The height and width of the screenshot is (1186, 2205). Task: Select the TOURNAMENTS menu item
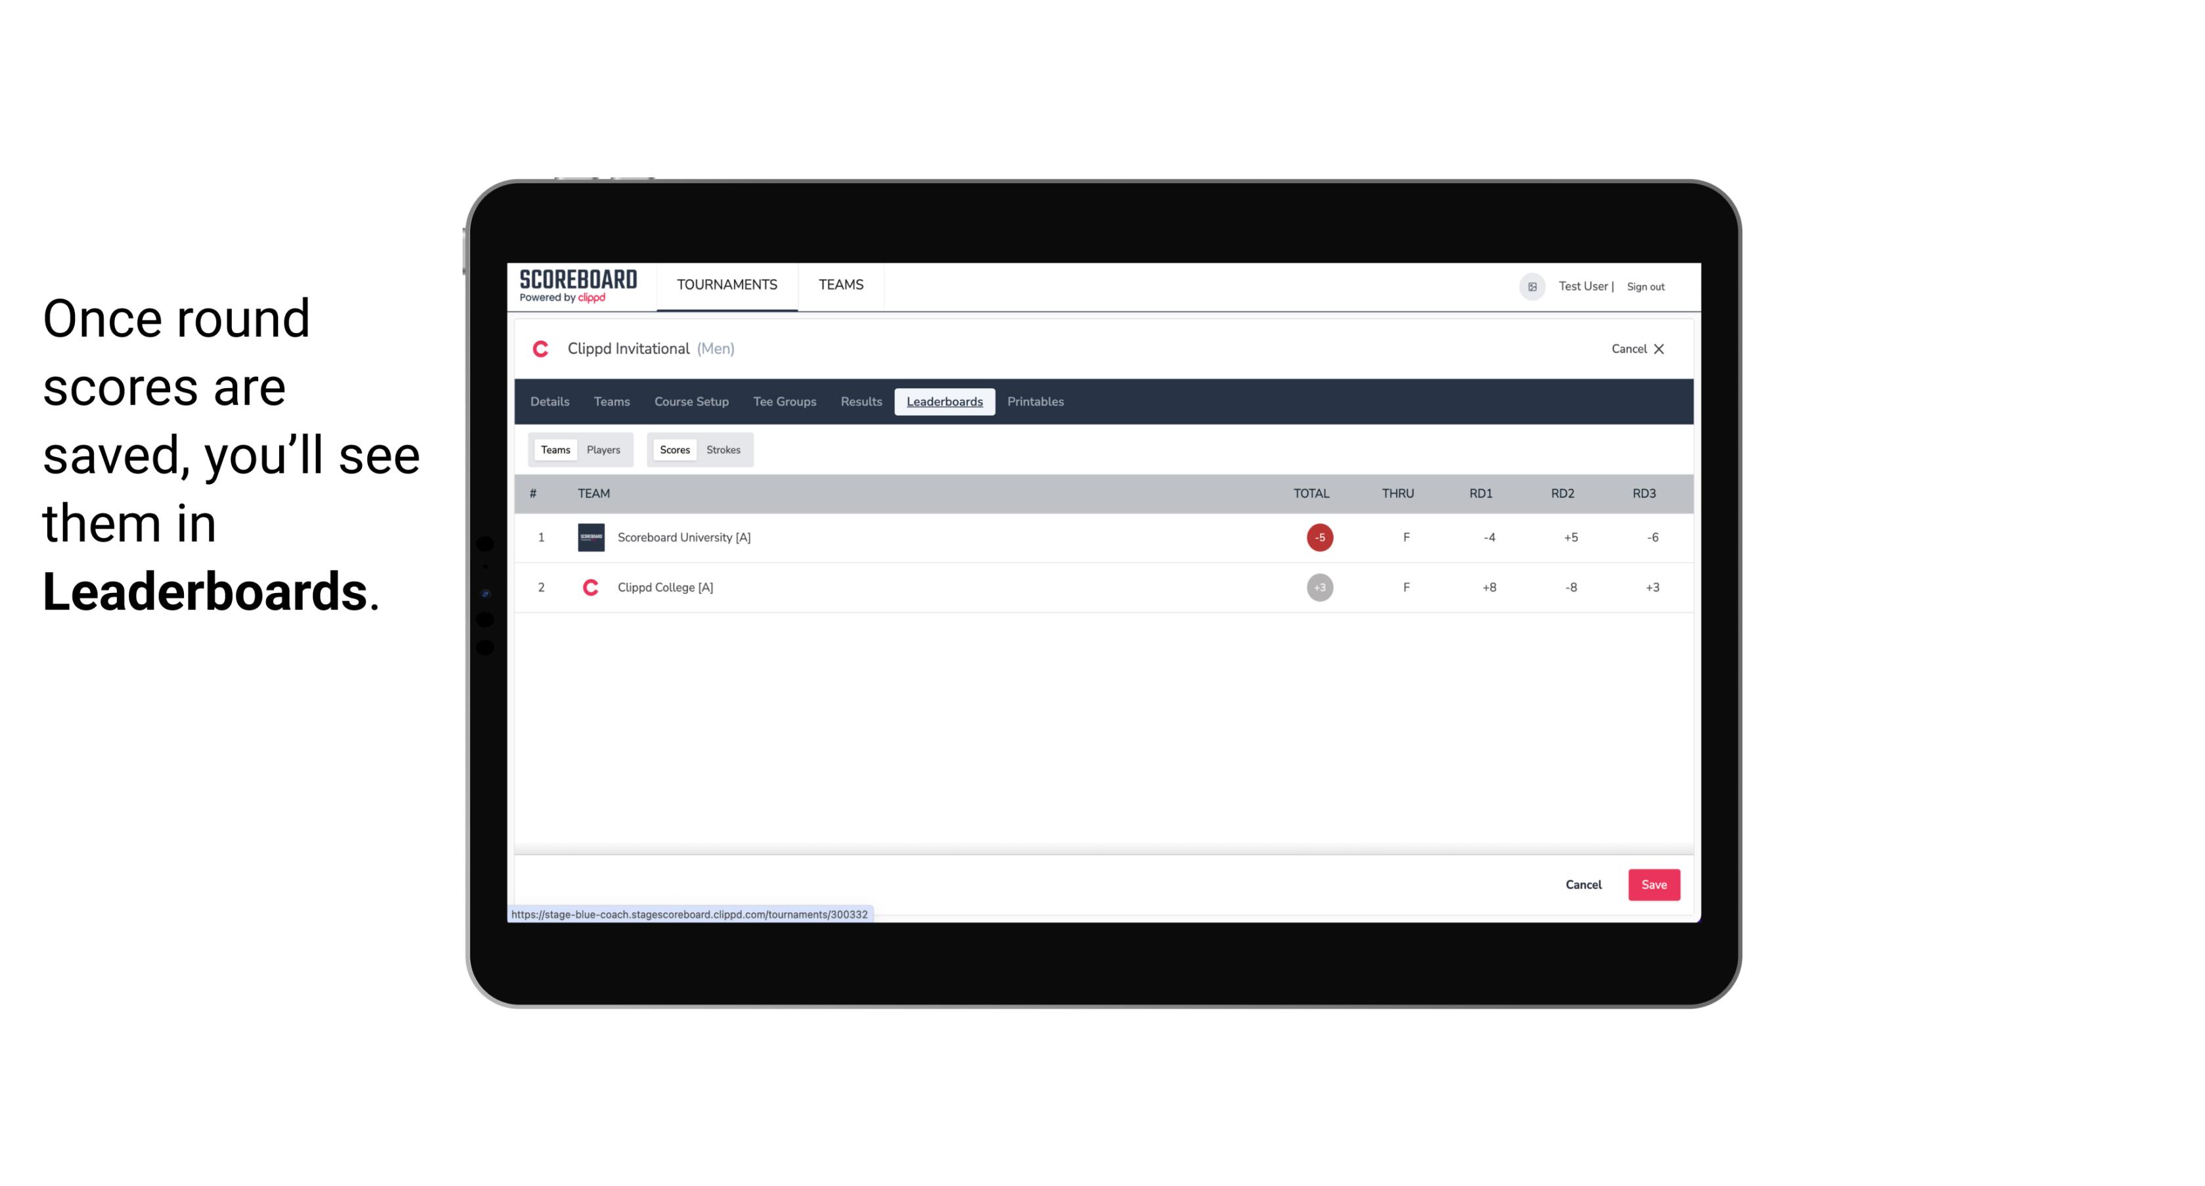[x=728, y=285]
